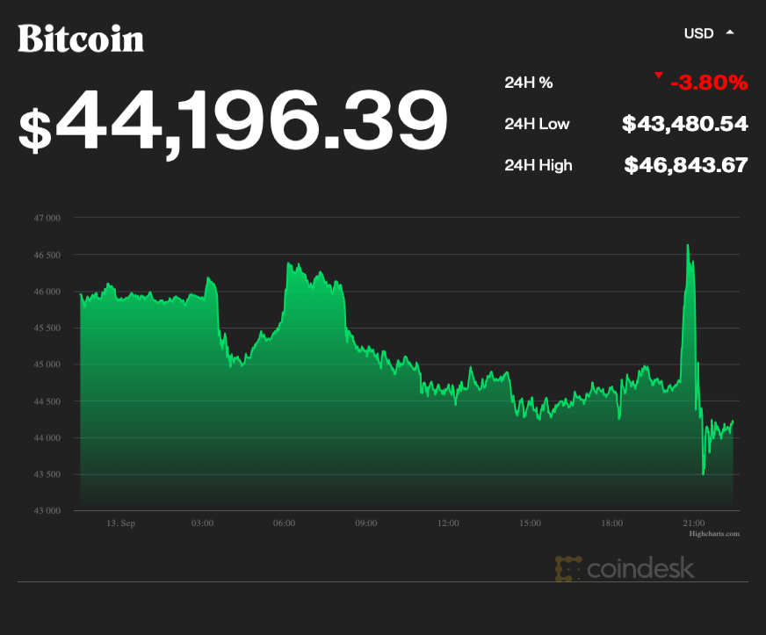Select the 24H Low label
766x635 pixels.
pyautogui.click(x=537, y=124)
